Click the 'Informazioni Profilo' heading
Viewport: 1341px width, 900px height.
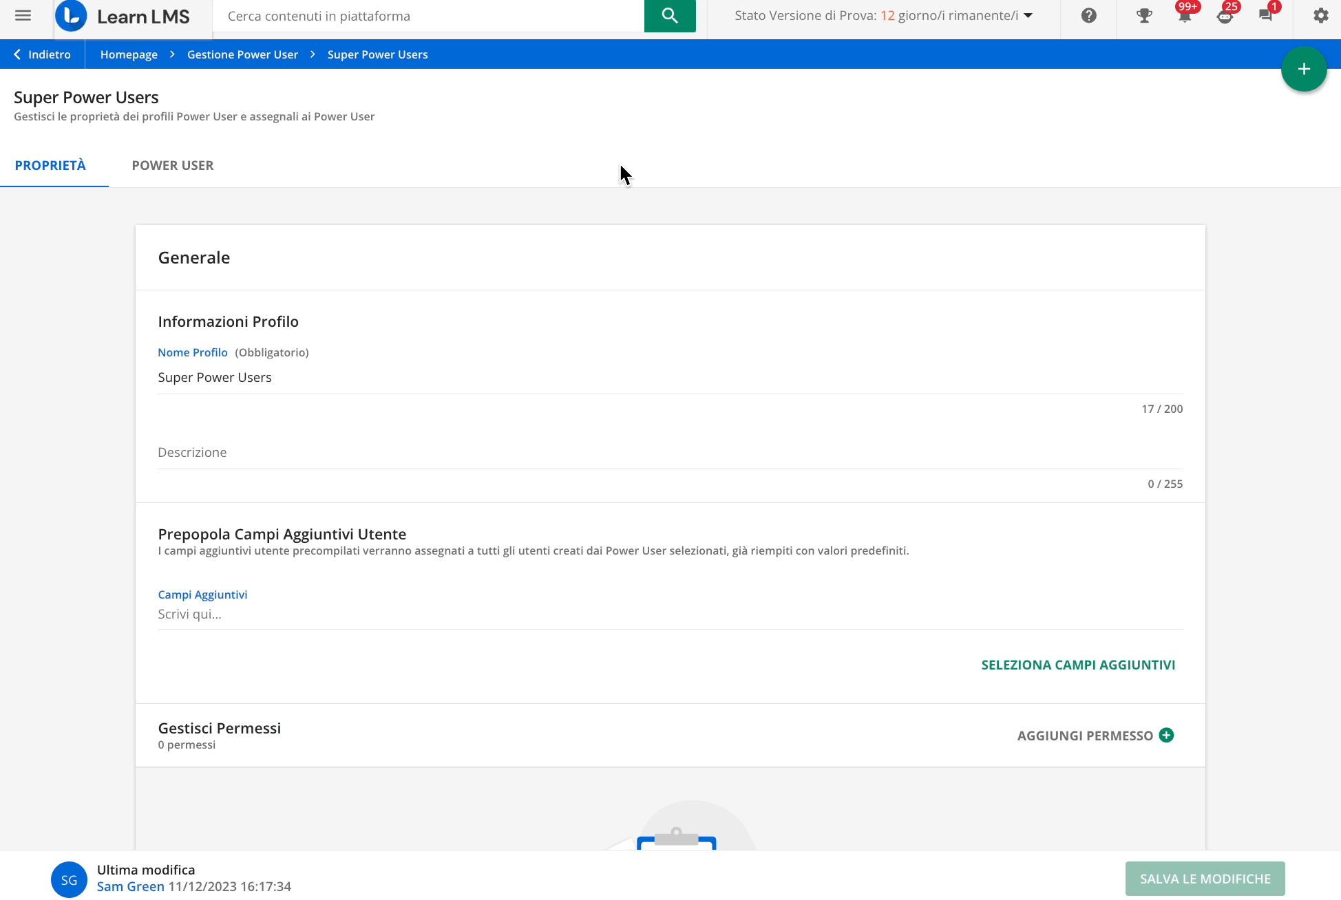point(228,321)
